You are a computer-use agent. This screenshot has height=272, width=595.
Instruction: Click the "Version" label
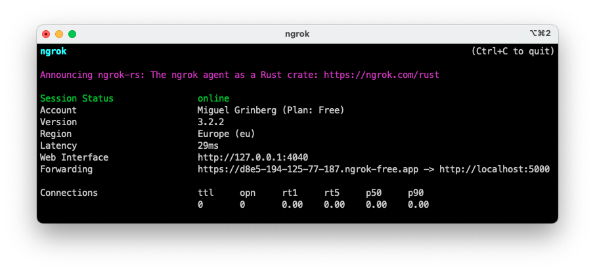[x=58, y=122]
